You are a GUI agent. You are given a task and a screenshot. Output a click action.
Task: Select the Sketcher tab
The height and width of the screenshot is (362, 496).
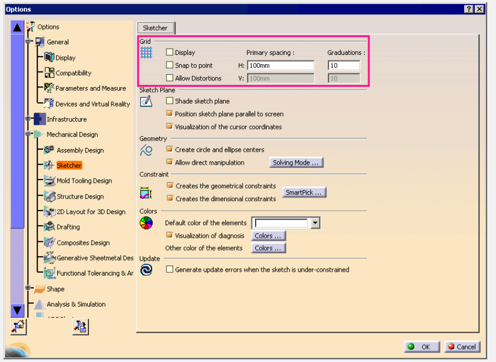(156, 28)
